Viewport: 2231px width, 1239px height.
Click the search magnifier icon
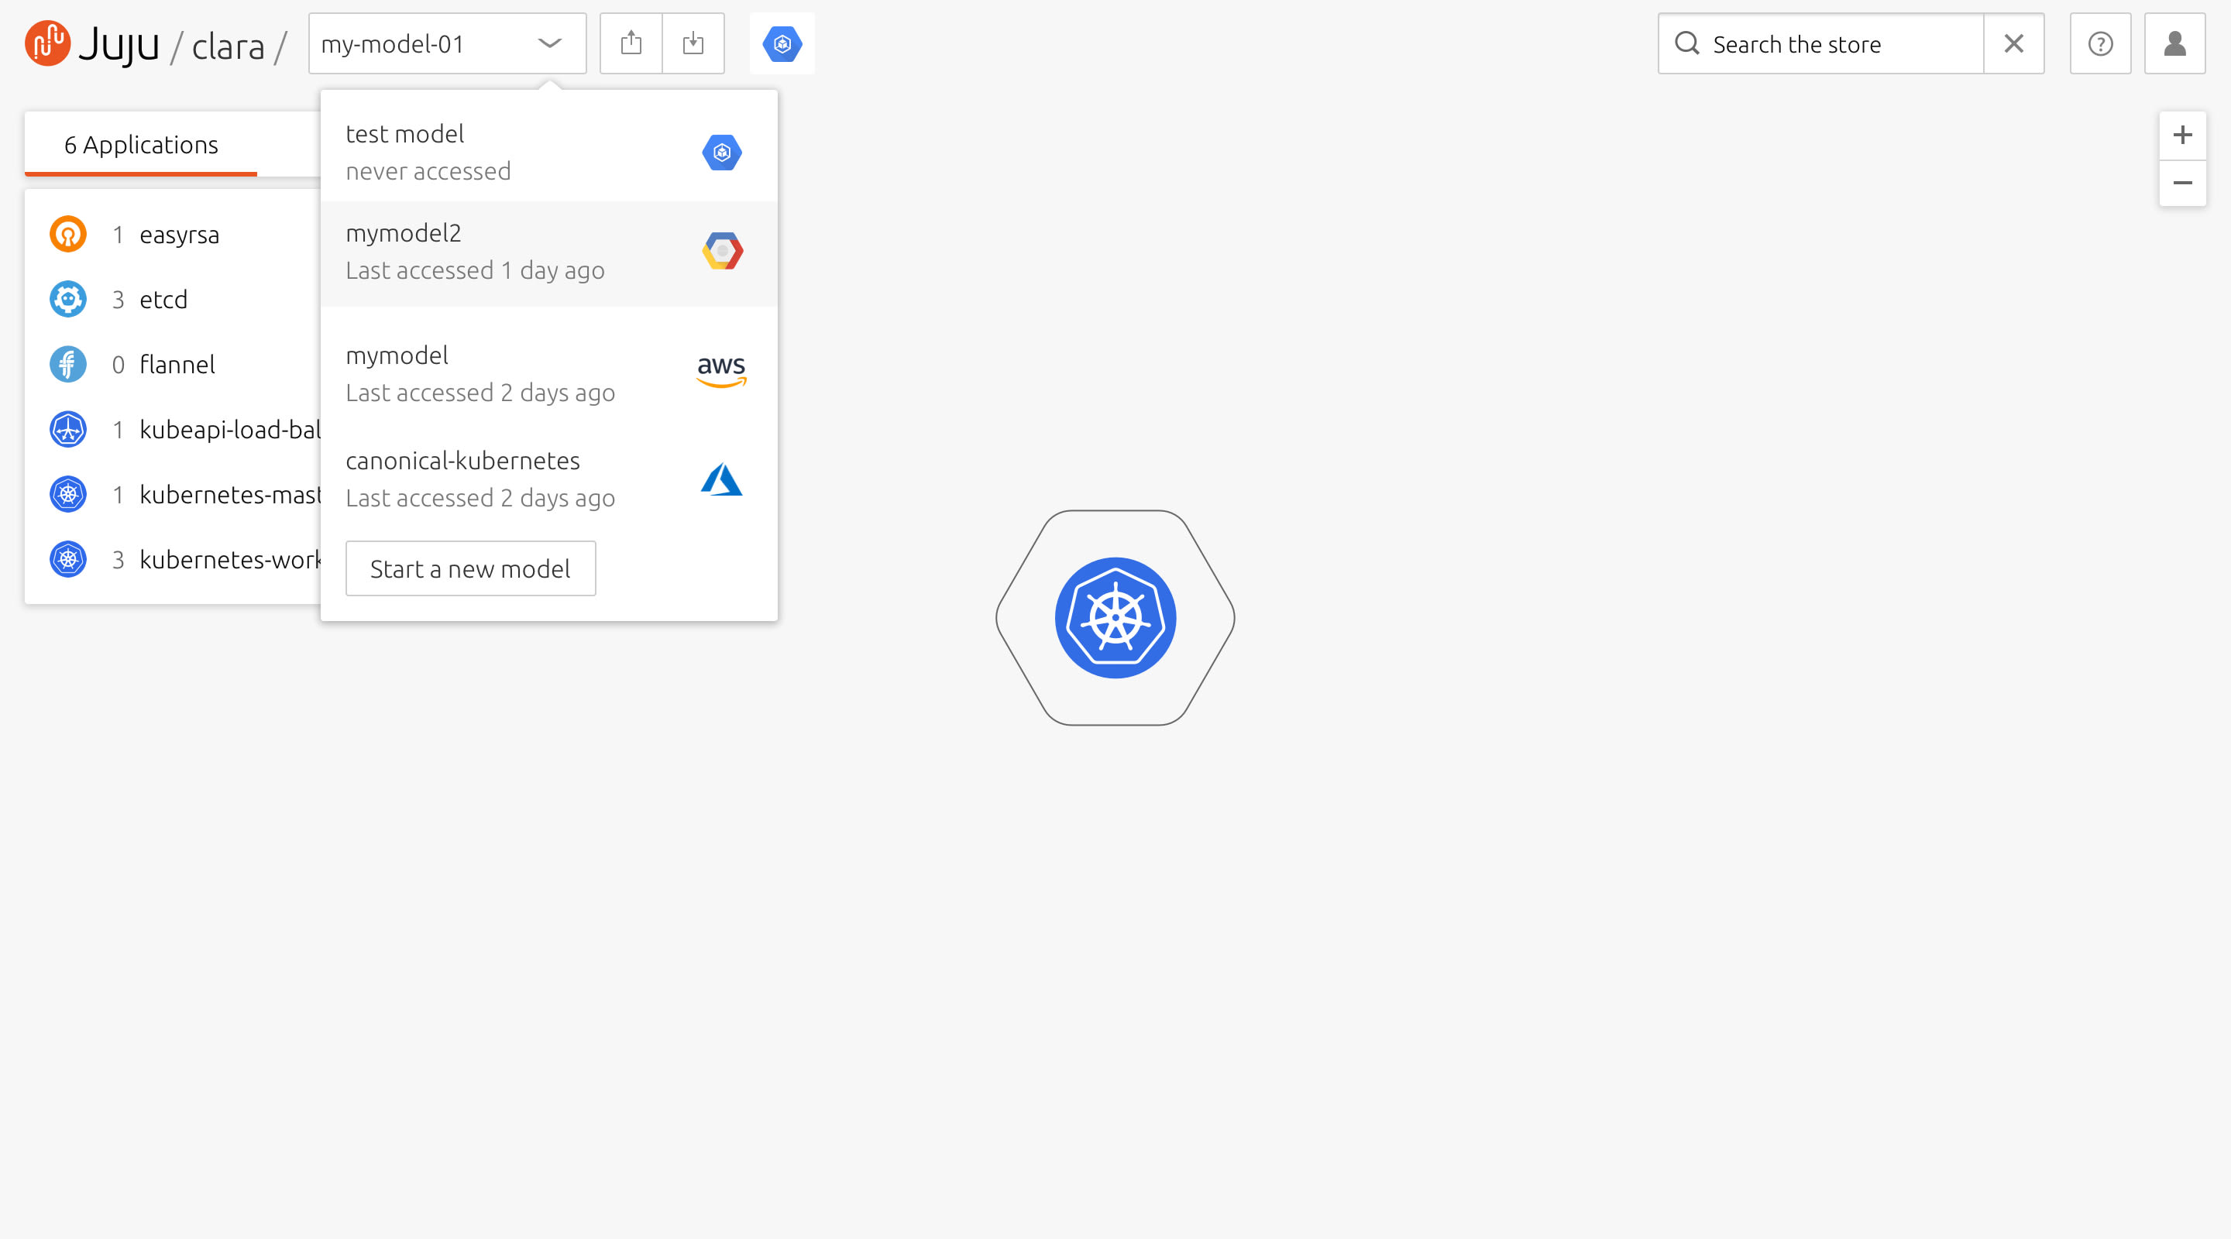pyautogui.click(x=1686, y=43)
